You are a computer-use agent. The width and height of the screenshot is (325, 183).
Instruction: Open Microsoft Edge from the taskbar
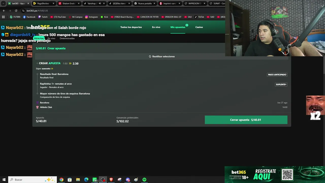(x=86, y=180)
